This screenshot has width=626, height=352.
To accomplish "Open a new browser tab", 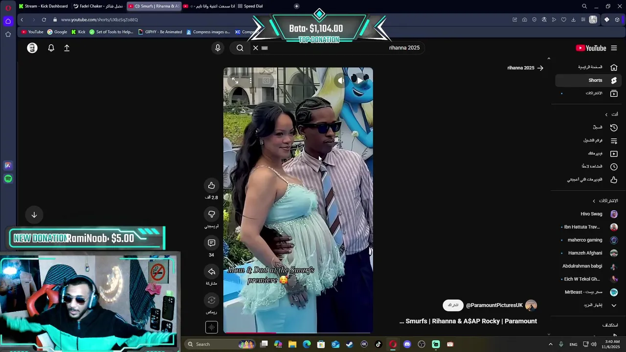I will [296, 6].
